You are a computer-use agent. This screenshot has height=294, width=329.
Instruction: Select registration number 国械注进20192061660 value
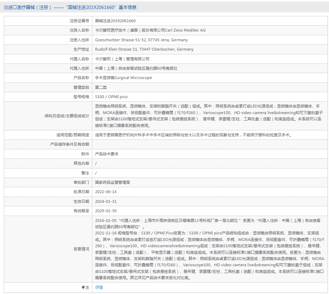click(115, 21)
